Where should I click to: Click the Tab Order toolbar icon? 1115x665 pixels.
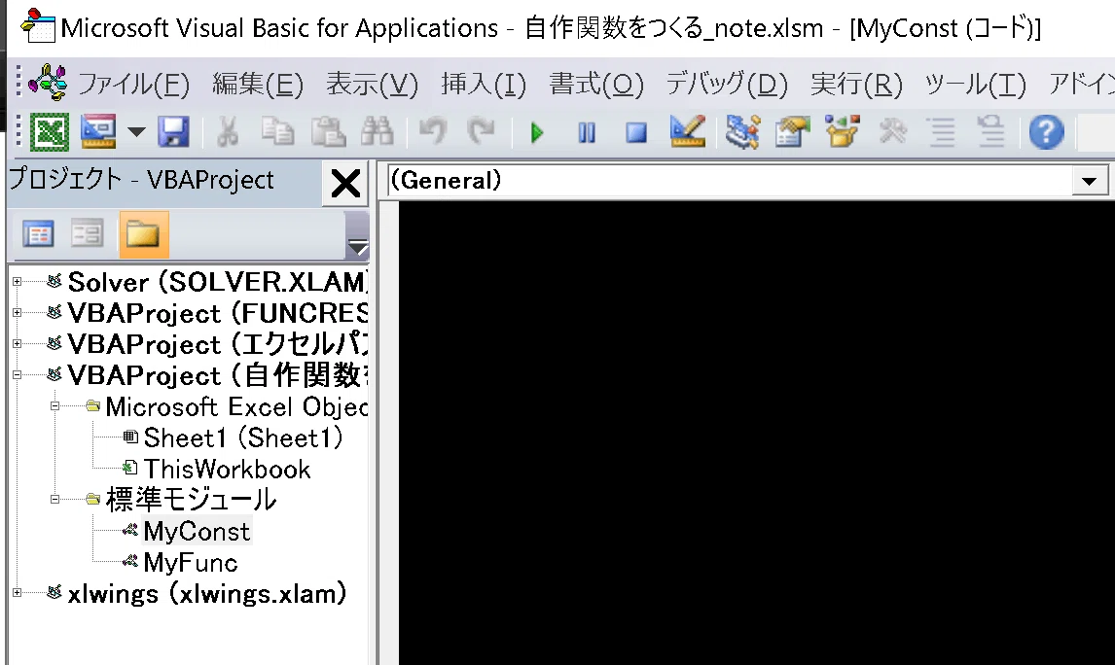[x=942, y=132]
